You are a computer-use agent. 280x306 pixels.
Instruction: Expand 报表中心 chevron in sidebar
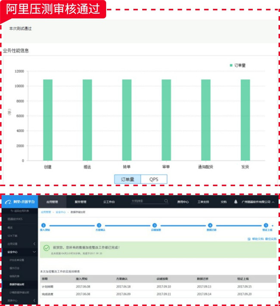pos(34,300)
